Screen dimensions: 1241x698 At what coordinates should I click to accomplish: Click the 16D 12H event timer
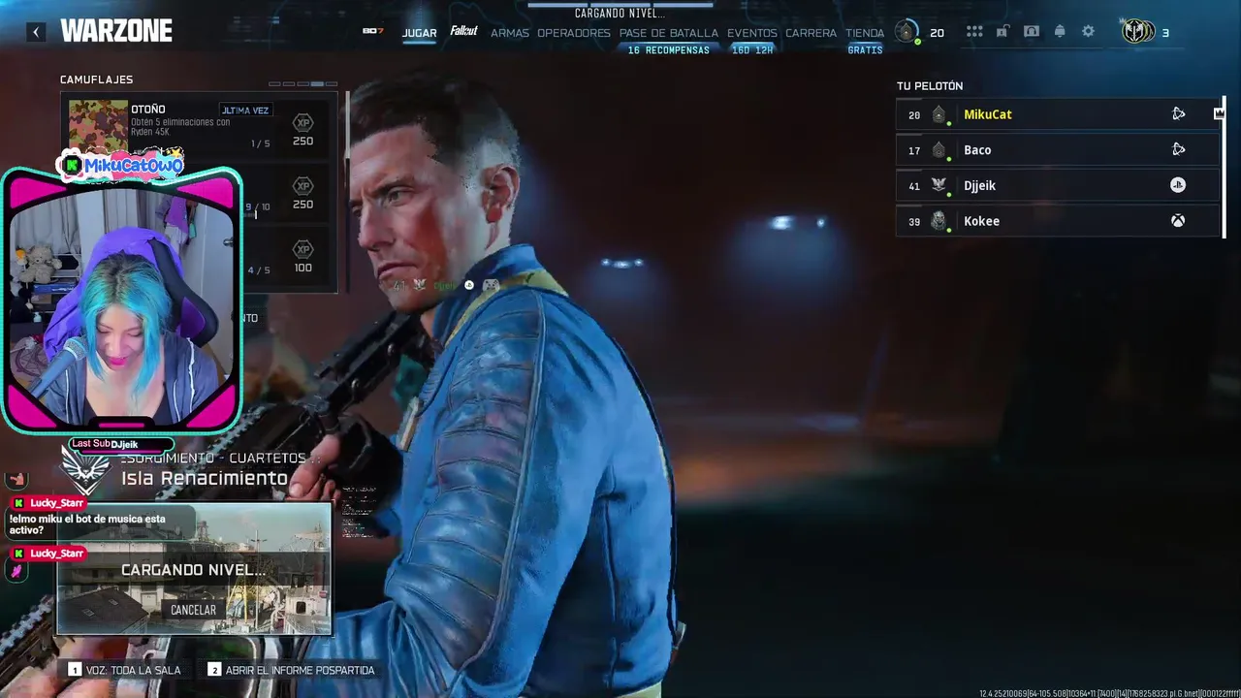[x=752, y=49]
